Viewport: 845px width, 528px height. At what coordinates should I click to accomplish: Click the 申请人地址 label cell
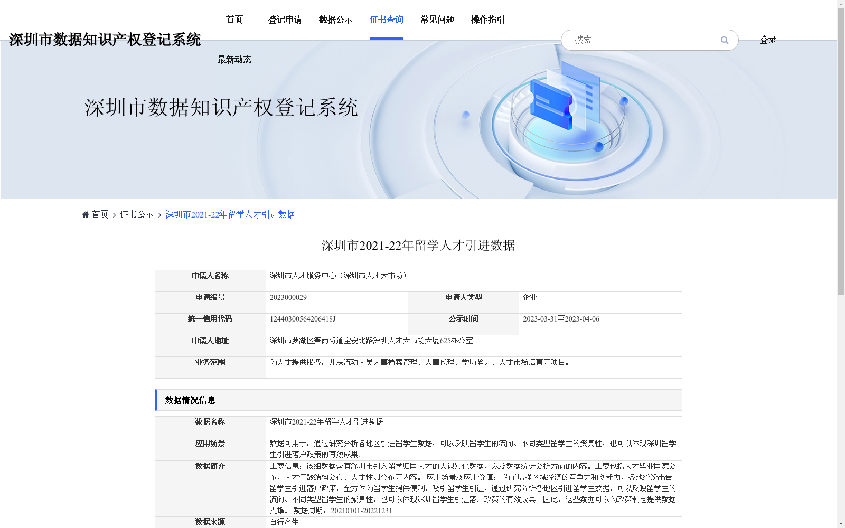pos(210,346)
